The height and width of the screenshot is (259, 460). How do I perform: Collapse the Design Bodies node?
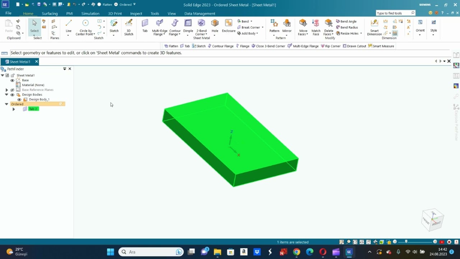tap(6, 95)
